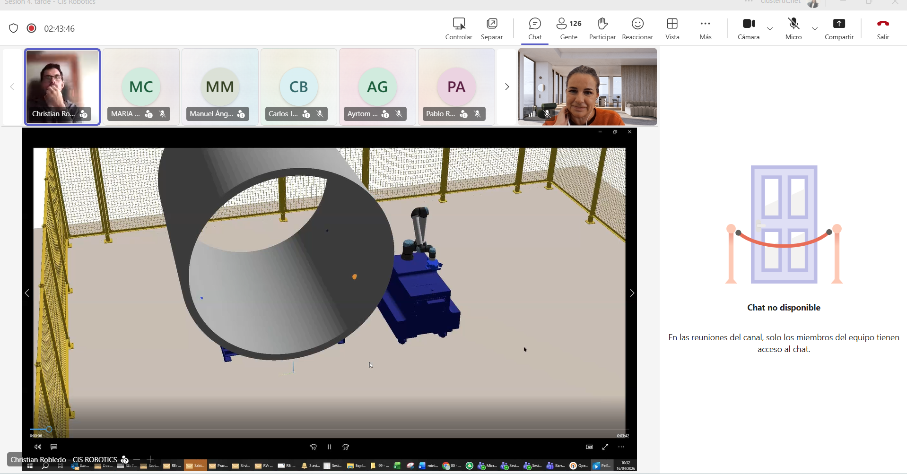Screen dimensions: 907x474
Task: Open the Reaccionar emoji reactions
Action: point(637,28)
